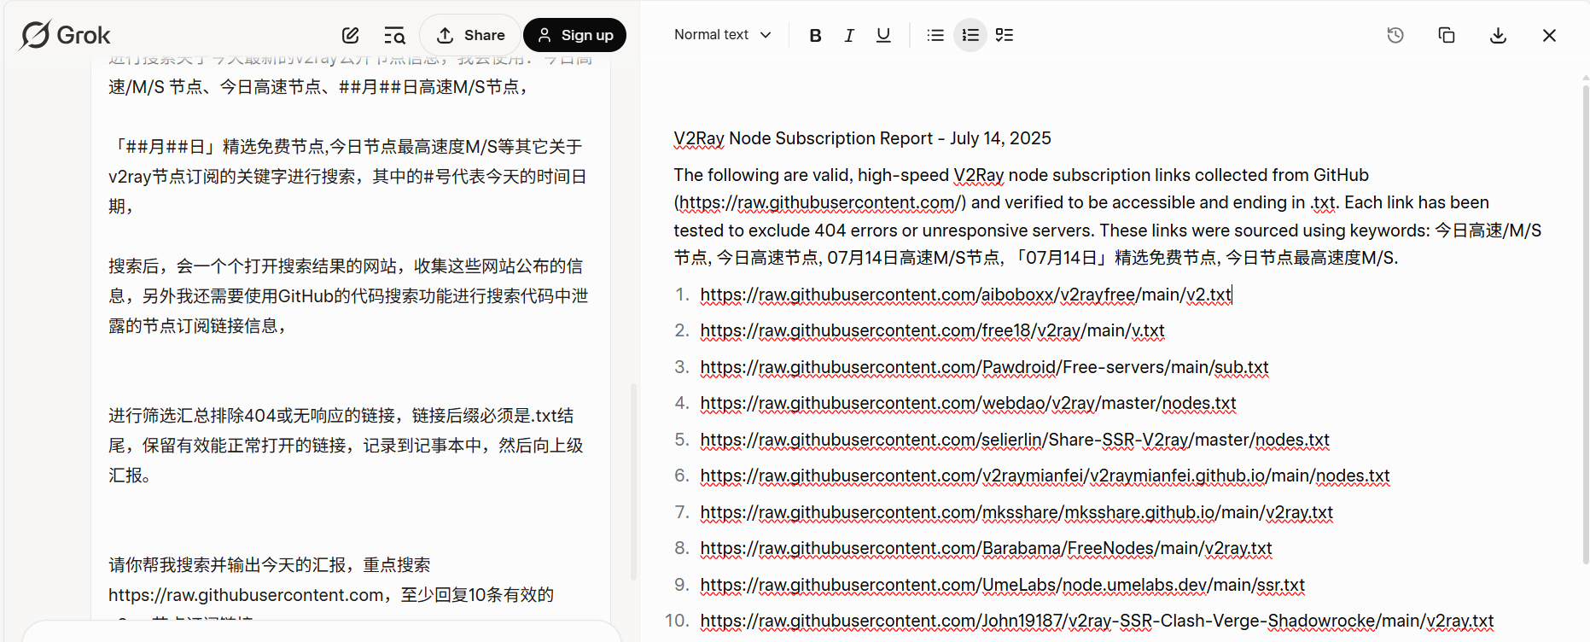The height and width of the screenshot is (642, 1590).
Task: Open the webdao v2ray nodes link
Action: pos(968,403)
